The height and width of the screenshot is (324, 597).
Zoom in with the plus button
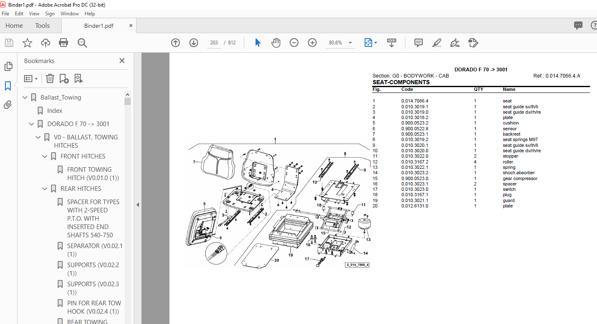[x=312, y=43]
